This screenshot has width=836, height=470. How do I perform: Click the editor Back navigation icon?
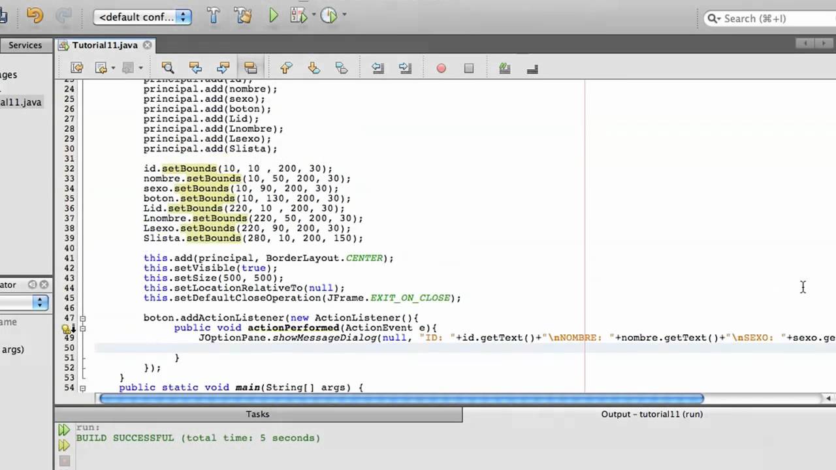[101, 68]
